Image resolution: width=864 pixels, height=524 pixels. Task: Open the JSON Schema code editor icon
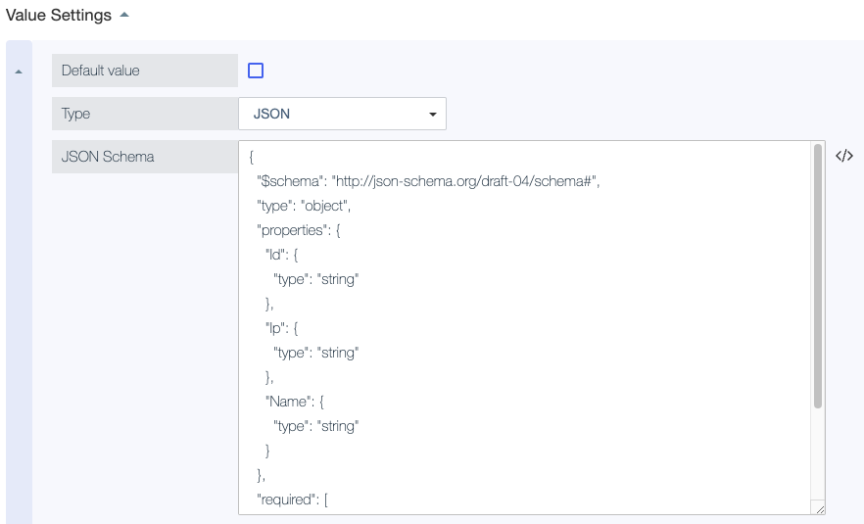[x=844, y=156]
